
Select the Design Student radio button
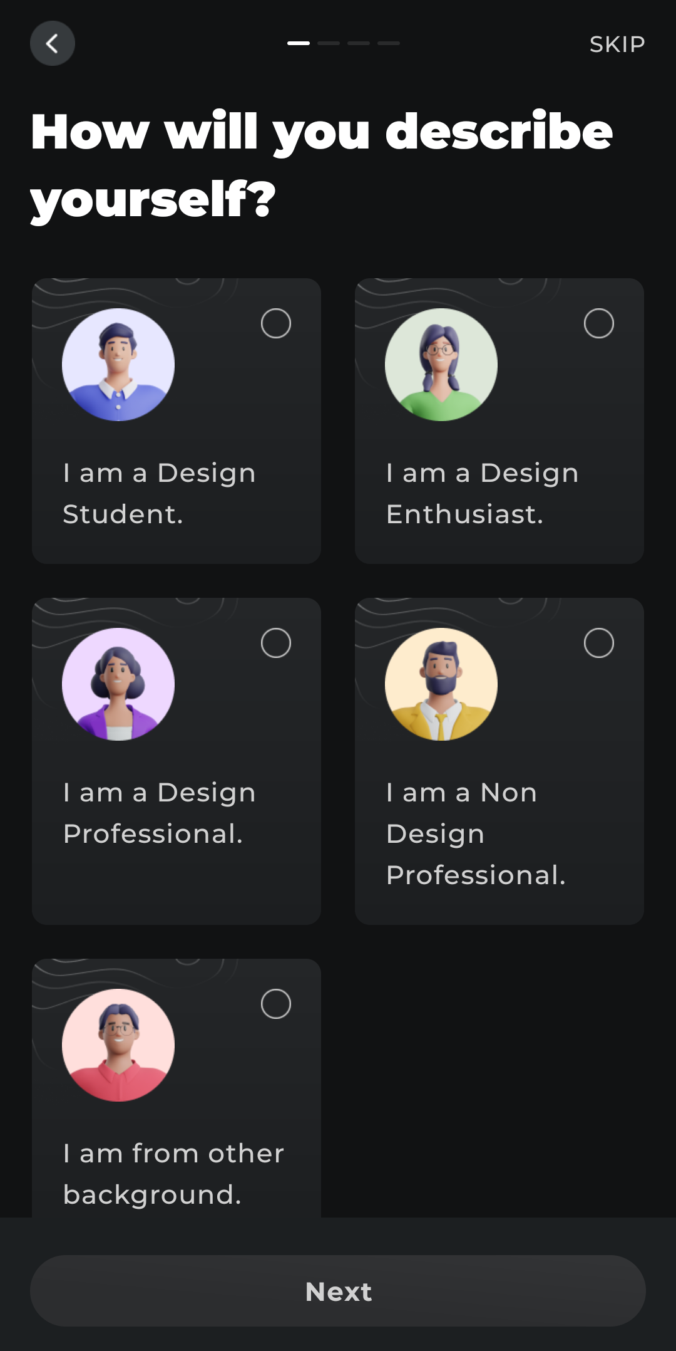[276, 323]
